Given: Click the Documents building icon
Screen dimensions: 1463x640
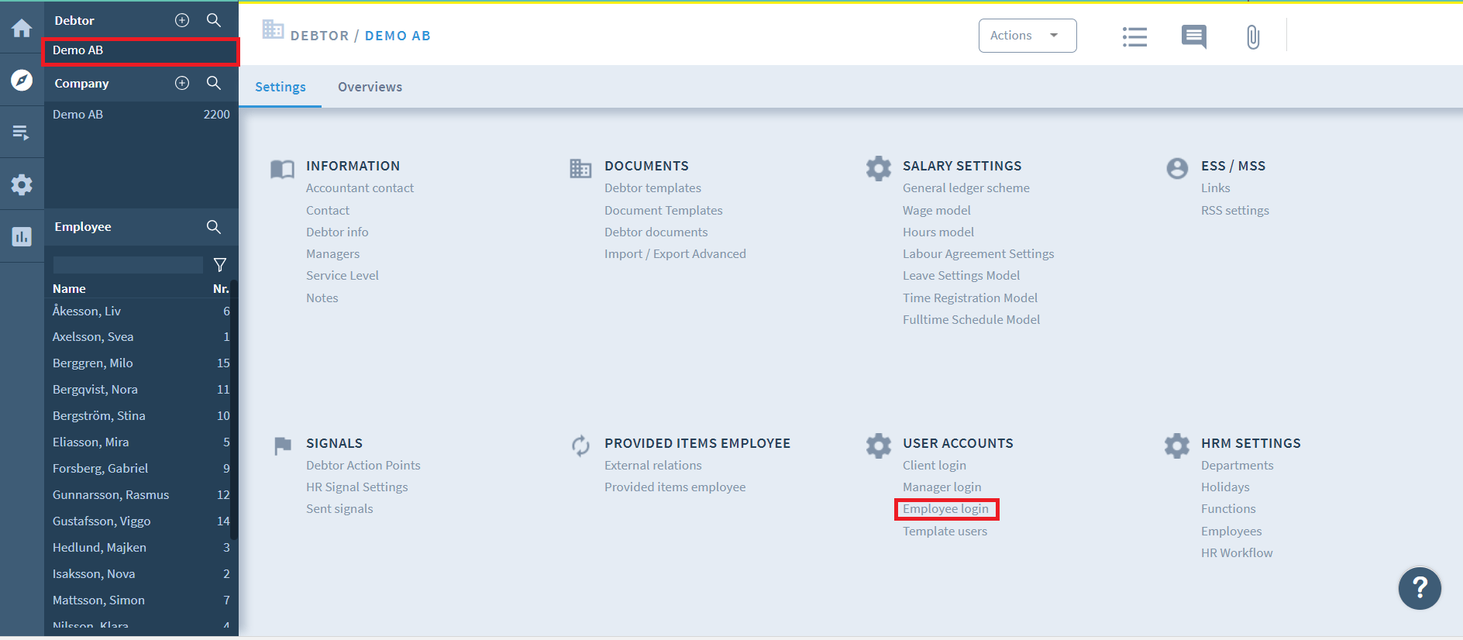Looking at the screenshot, I should [x=580, y=168].
